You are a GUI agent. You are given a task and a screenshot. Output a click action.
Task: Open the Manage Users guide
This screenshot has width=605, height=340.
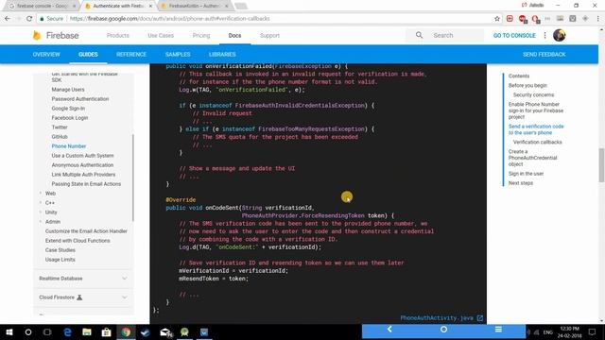tap(67, 90)
